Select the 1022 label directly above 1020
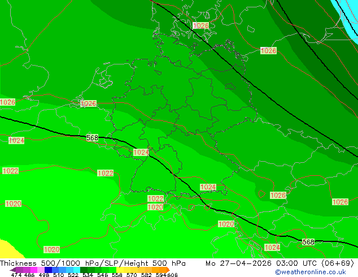Viewport: 358px width, 277px height. tap(155, 198)
